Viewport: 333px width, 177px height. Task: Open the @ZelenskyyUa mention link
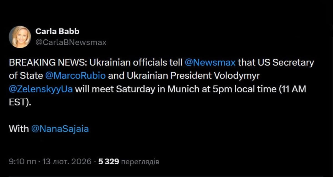[41, 89]
